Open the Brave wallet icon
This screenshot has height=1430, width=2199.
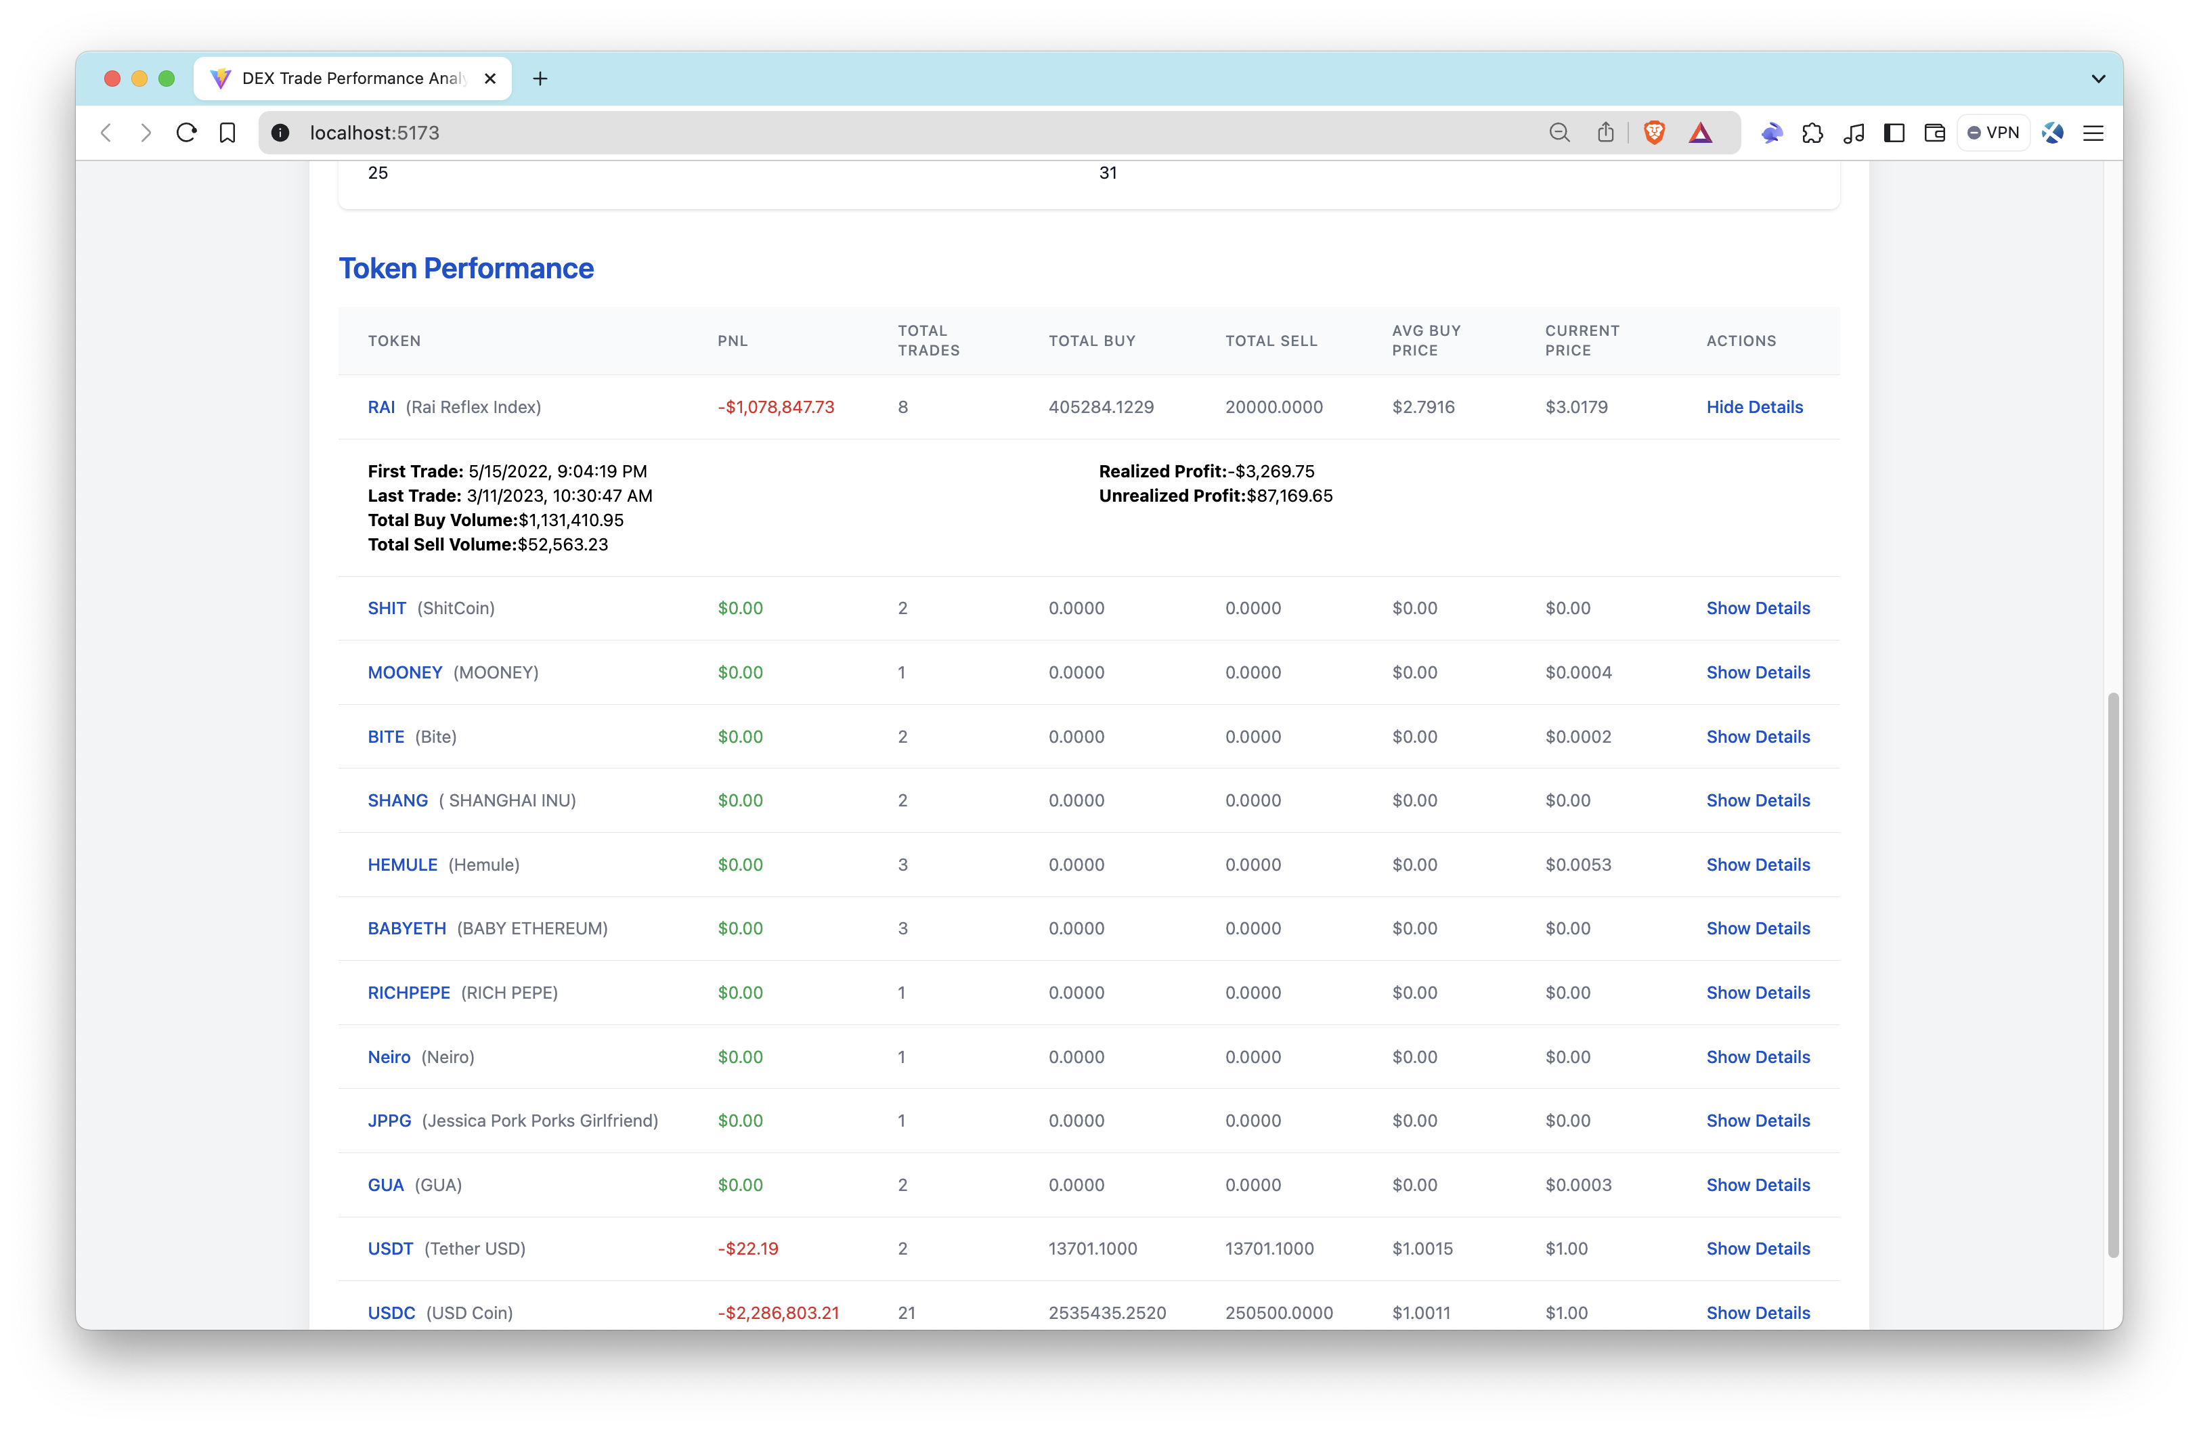pos(1935,133)
